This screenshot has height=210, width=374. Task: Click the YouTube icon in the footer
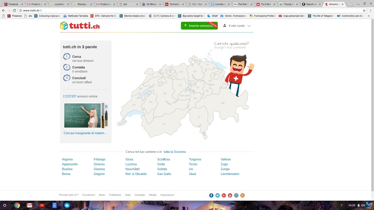230,195
